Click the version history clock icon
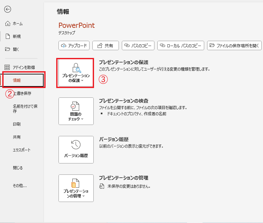The image size is (263, 223). 76,145
